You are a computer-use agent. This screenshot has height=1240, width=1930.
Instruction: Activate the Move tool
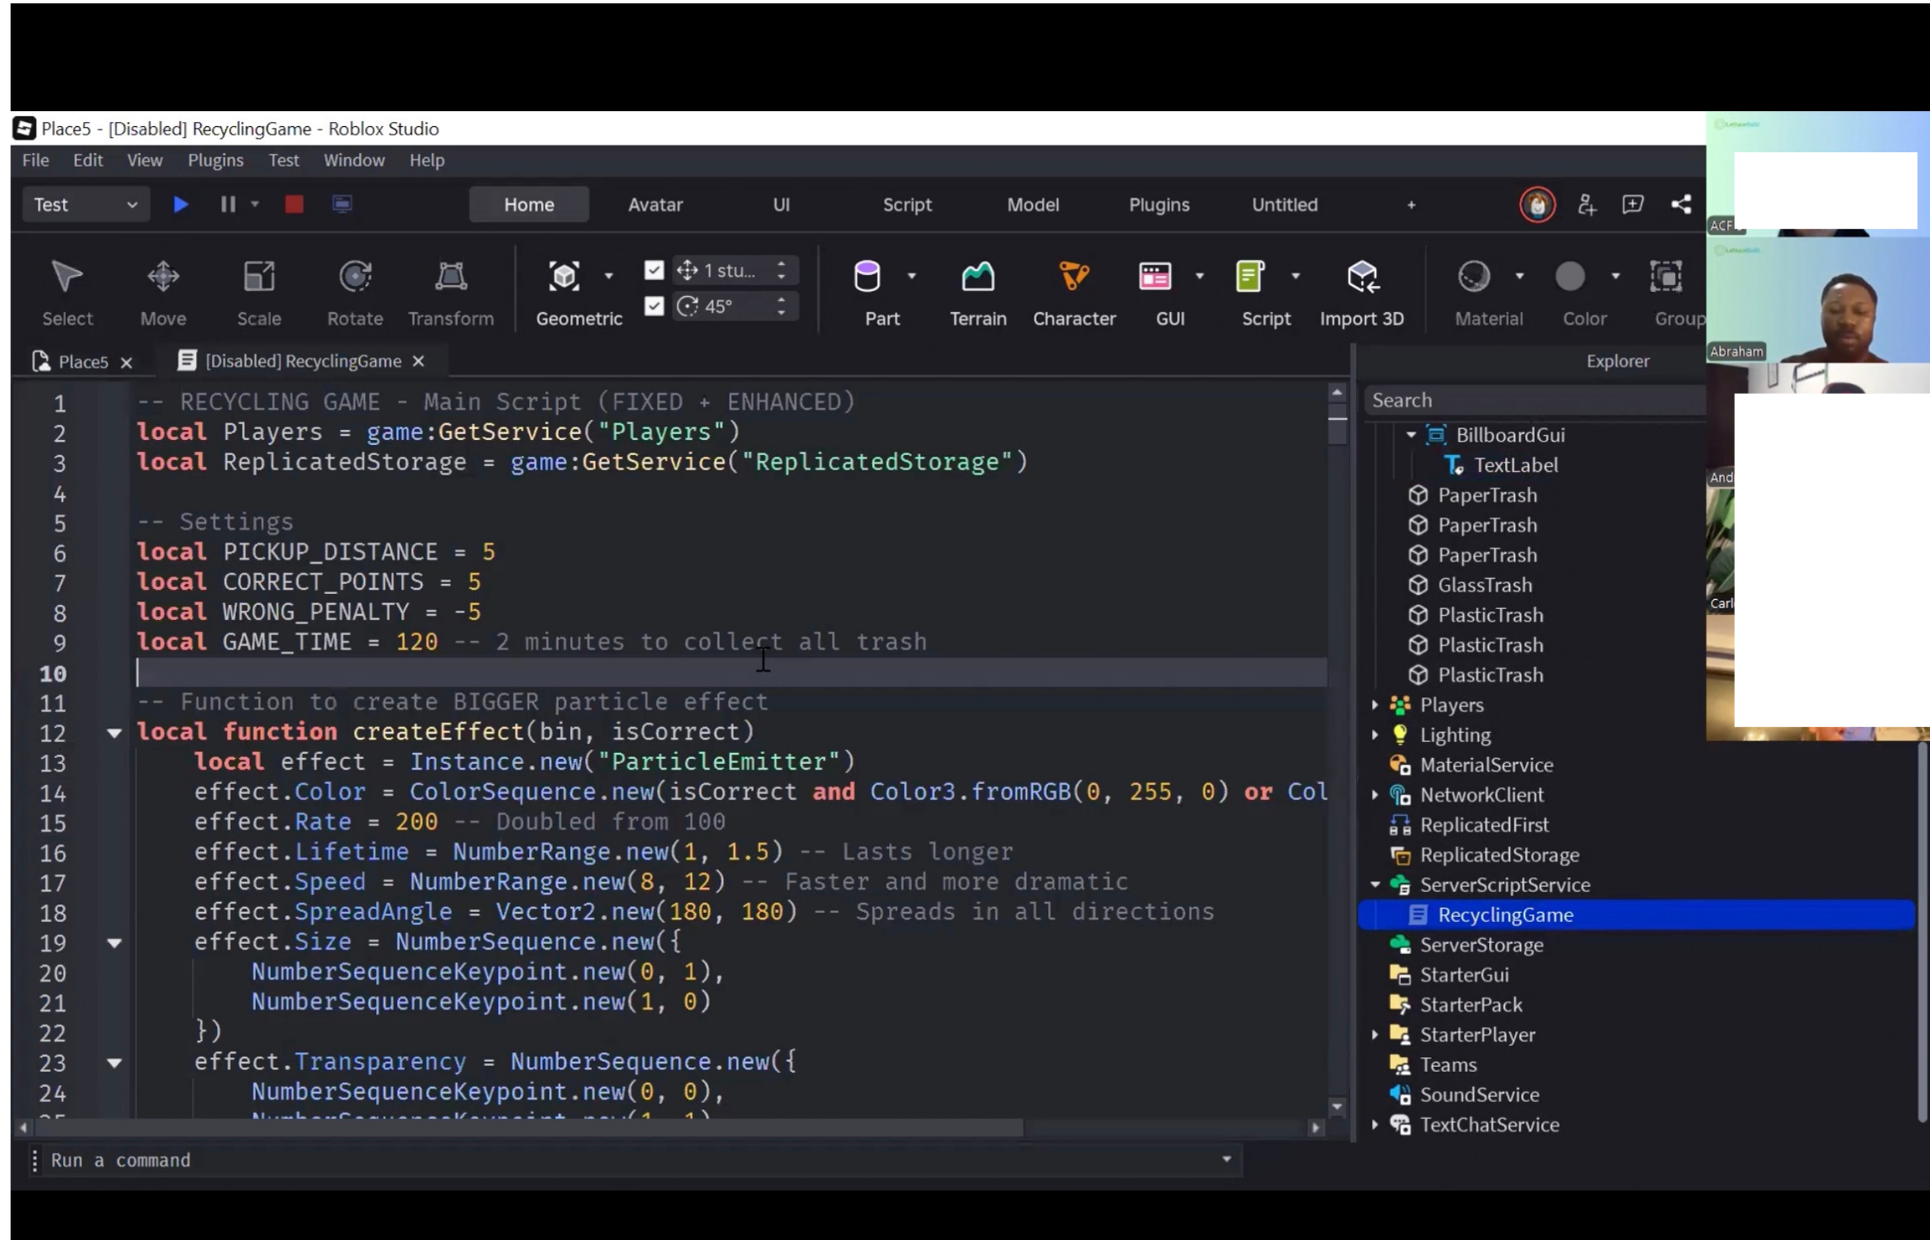tap(163, 292)
